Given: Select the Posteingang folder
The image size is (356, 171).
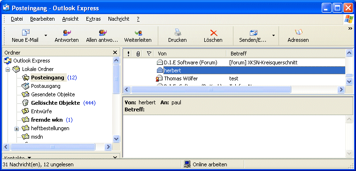Looking at the screenshot, I should pyautogui.click(x=48, y=78).
